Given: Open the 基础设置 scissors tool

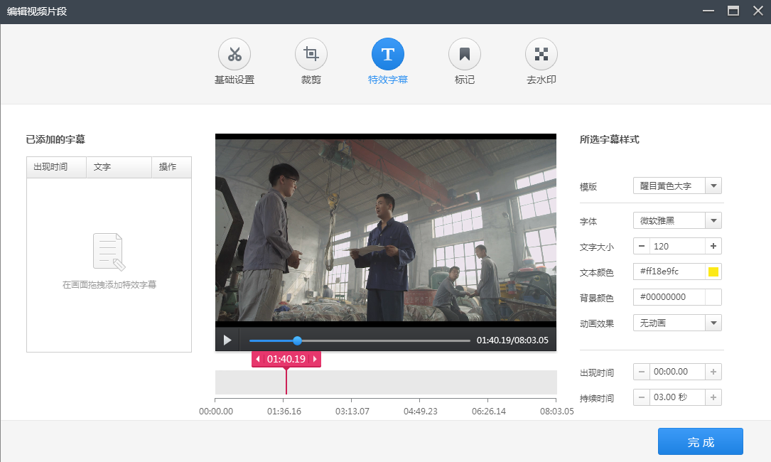Looking at the screenshot, I should [x=234, y=54].
